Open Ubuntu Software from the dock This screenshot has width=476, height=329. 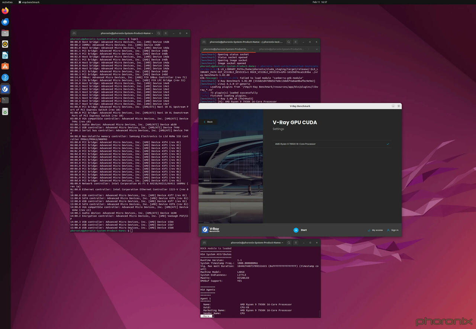5,66
